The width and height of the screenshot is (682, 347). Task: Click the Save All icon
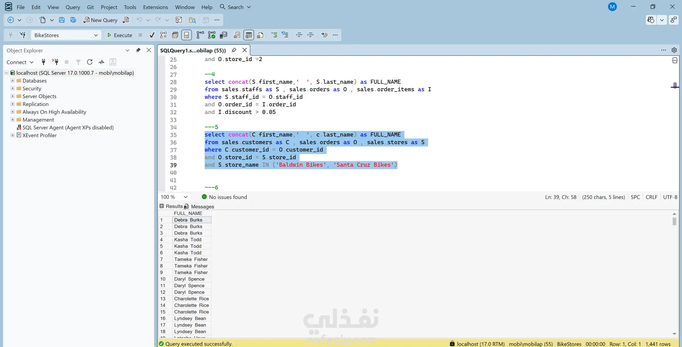pos(73,20)
